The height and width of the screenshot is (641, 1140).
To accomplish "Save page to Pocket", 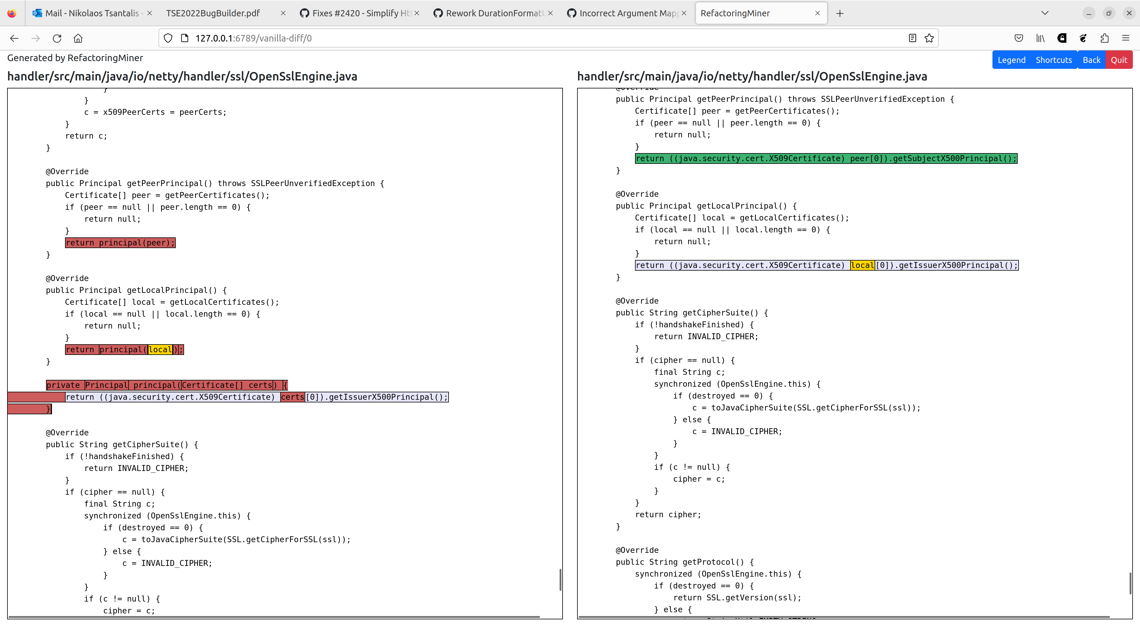I will coord(1019,38).
